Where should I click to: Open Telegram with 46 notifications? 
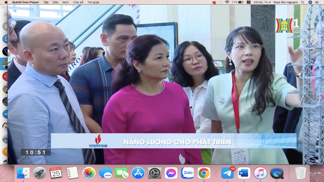click(228, 173)
